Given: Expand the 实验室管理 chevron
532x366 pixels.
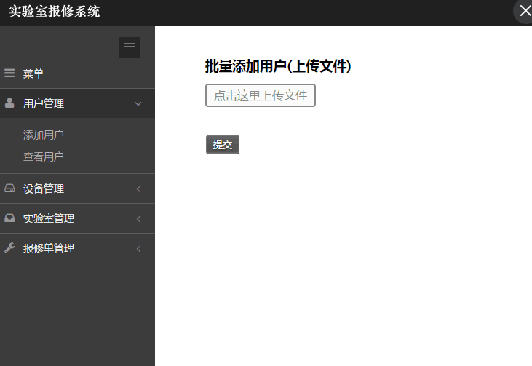Looking at the screenshot, I should [138, 219].
